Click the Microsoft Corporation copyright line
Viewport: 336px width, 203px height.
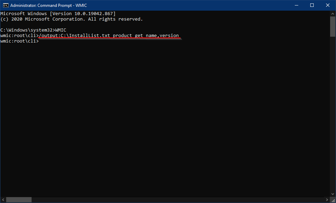tap(72, 19)
